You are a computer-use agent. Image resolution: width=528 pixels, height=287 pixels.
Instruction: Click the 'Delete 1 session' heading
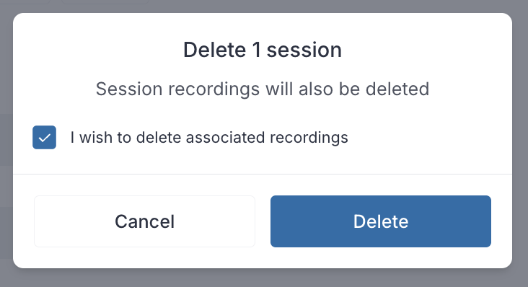(263, 50)
